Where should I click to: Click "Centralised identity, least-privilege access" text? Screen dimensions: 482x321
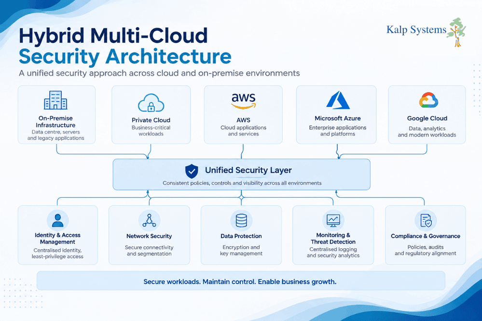(x=57, y=254)
